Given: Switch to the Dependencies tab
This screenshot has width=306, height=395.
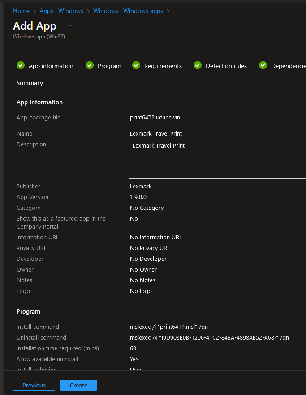Looking at the screenshot, I should 289,66.
